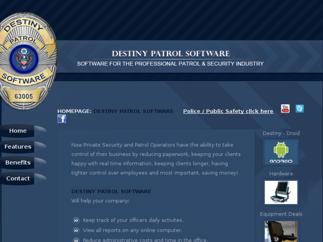Click the Hardware label
This screenshot has height=242, width=323.
pos(281,174)
